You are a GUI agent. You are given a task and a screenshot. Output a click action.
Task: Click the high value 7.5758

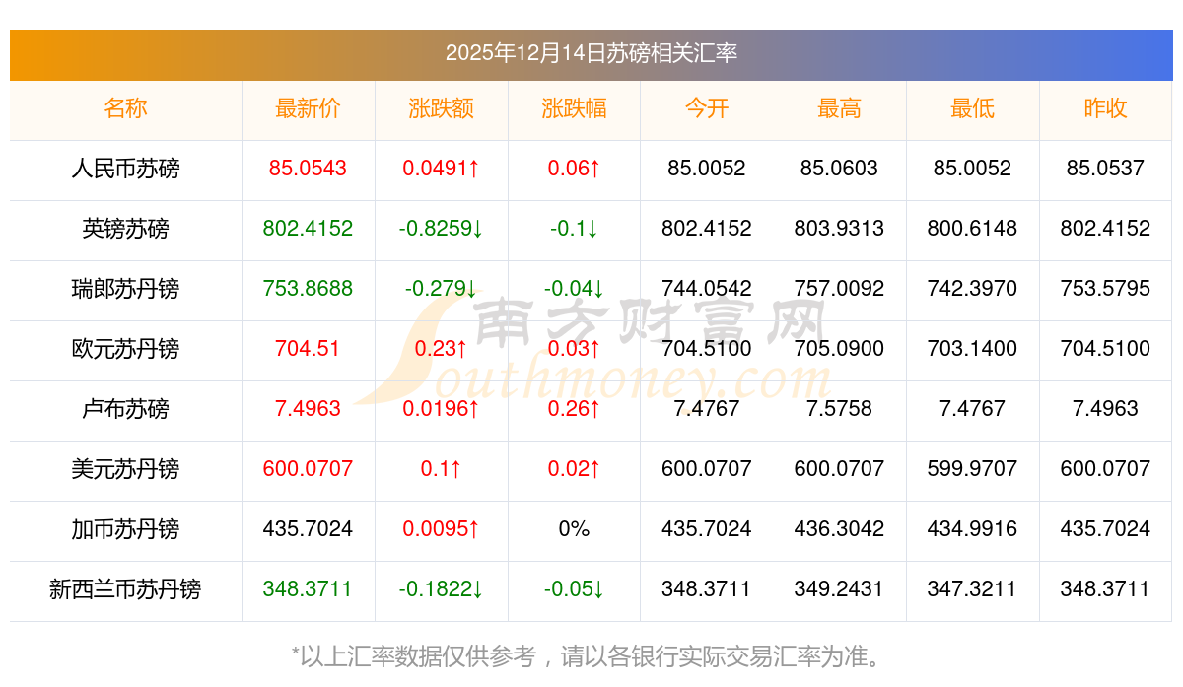[x=839, y=409]
